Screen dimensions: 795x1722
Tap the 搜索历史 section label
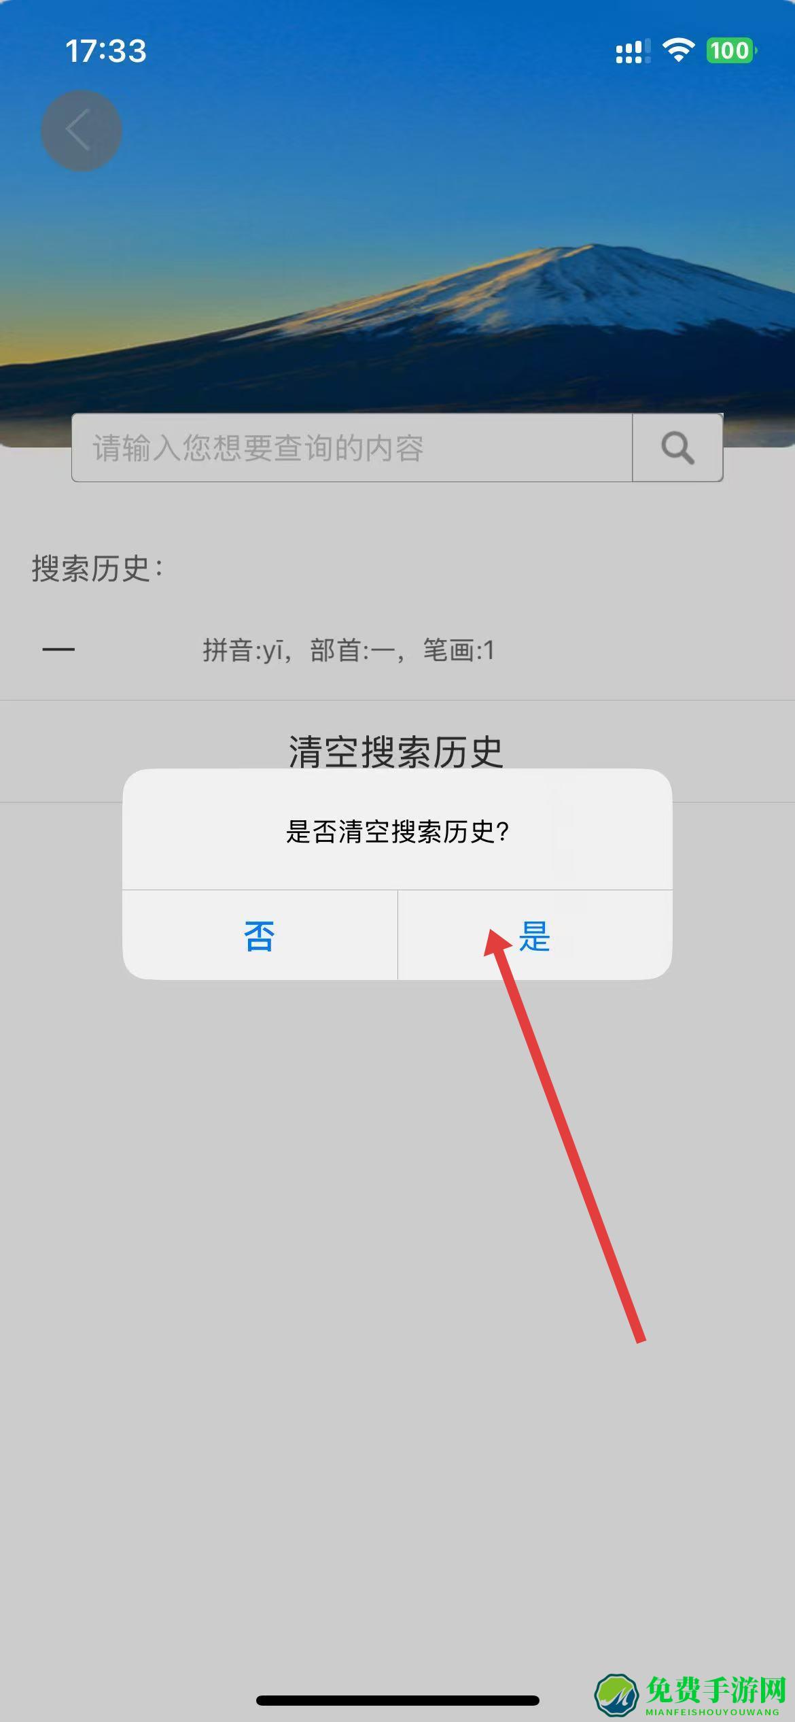pos(97,568)
